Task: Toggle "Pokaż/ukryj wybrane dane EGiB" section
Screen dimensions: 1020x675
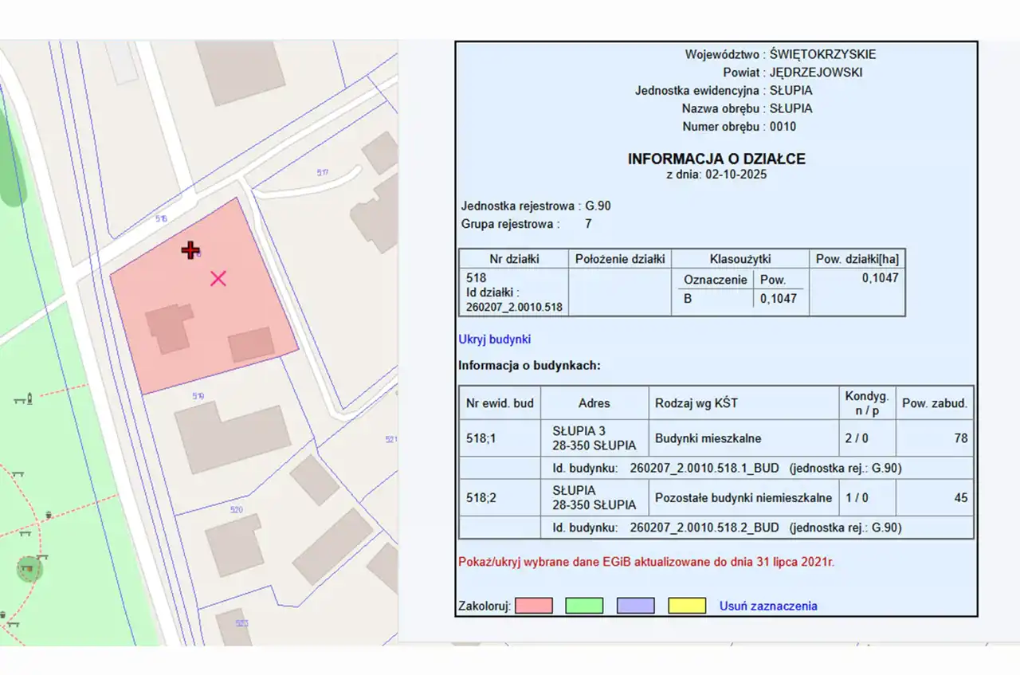Action: [x=646, y=562]
